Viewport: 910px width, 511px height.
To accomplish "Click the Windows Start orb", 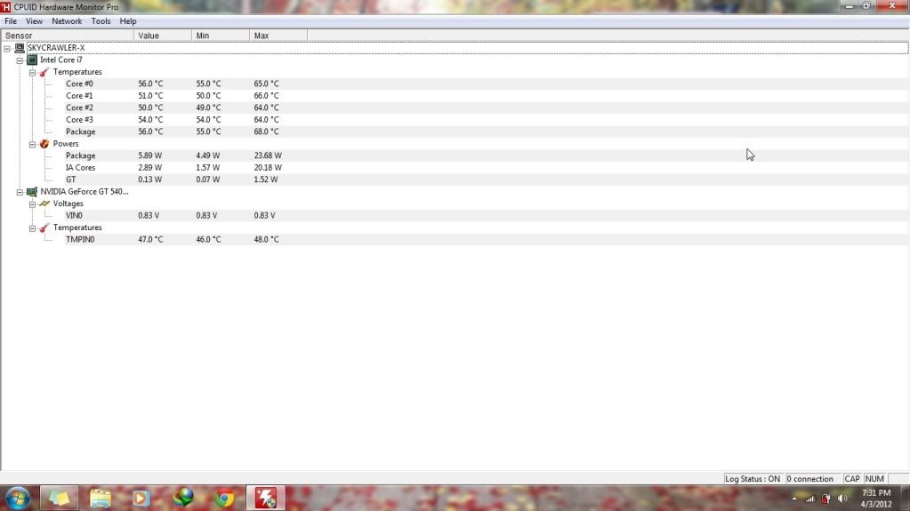I will [x=18, y=498].
